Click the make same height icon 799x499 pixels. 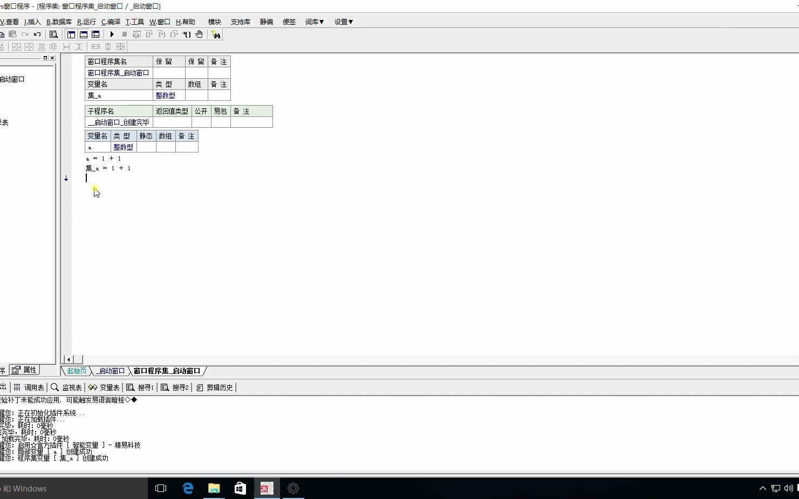(108, 47)
